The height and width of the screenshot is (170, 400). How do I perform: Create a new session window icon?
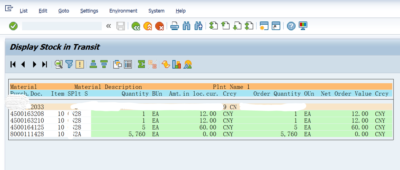[264, 26]
